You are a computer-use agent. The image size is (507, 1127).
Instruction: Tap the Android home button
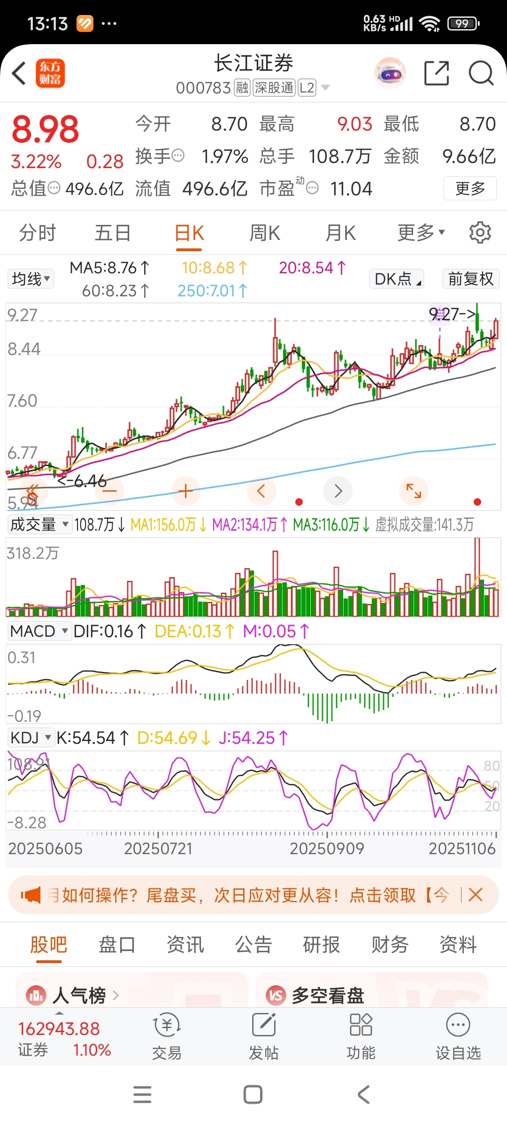(253, 1095)
